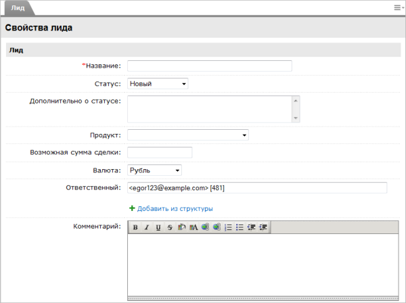The width and height of the screenshot is (406, 303).
Task: Open the menu icon at top right
Action: pos(399,7)
